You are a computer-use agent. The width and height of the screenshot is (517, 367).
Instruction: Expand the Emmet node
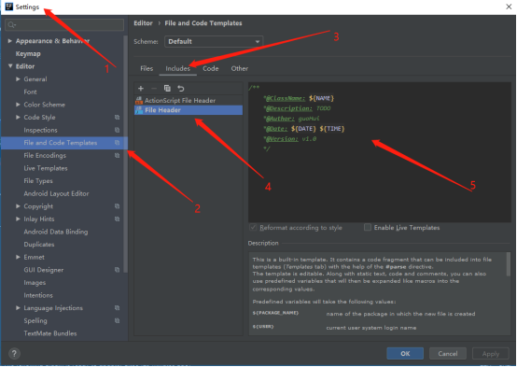click(18, 257)
